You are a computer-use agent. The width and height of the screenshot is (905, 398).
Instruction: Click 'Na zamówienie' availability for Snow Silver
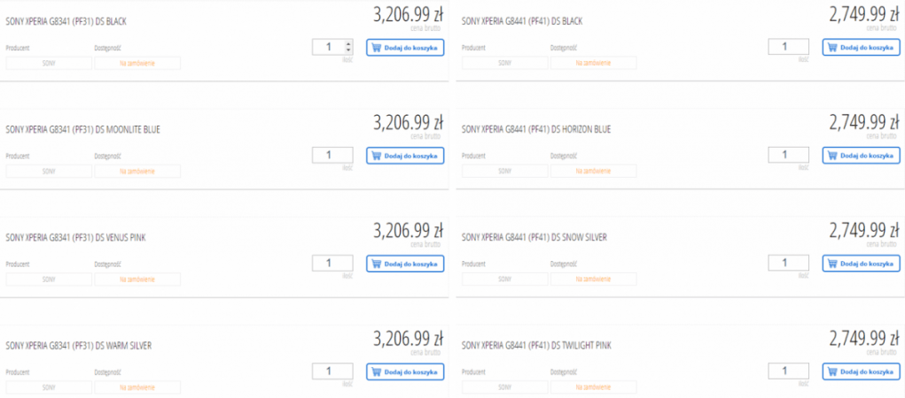pos(593,279)
